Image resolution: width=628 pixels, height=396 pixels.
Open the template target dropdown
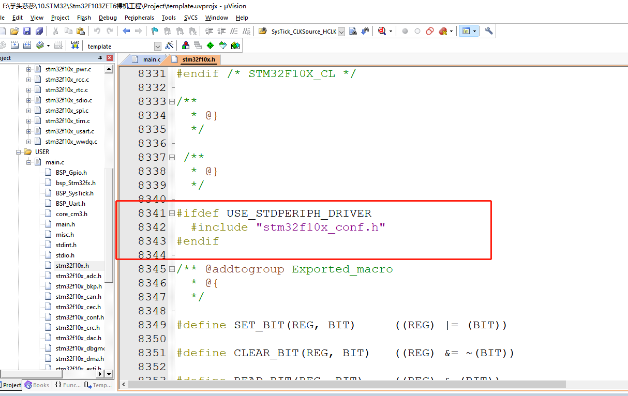pyautogui.click(x=158, y=46)
